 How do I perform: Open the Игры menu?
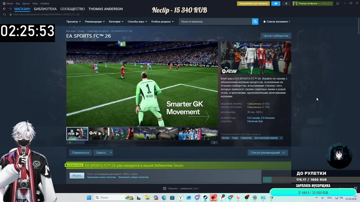[x=35, y=4]
